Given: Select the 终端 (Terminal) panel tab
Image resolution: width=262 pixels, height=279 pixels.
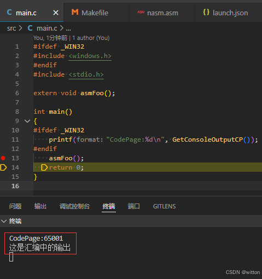Looking at the screenshot, I should pyautogui.click(x=109, y=206).
